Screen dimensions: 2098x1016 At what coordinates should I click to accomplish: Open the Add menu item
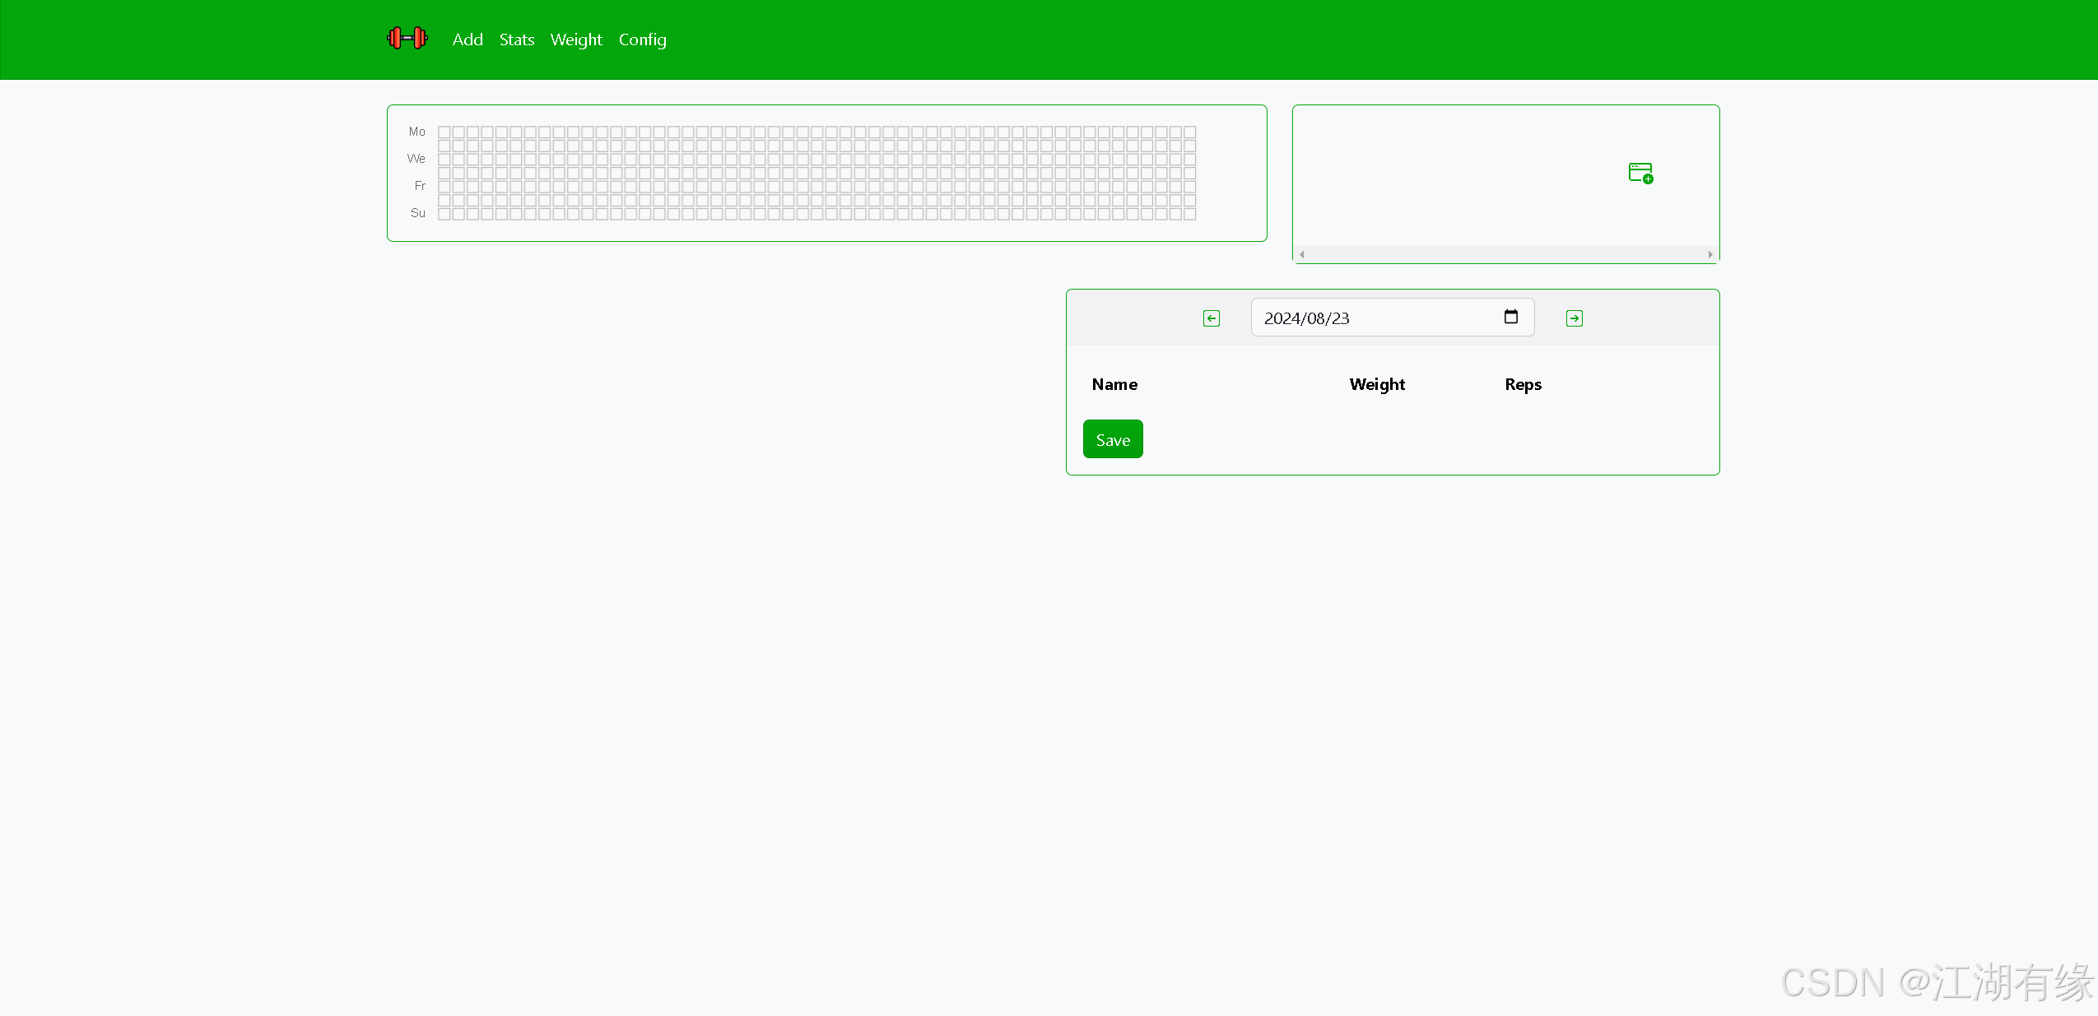click(x=468, y=39)
